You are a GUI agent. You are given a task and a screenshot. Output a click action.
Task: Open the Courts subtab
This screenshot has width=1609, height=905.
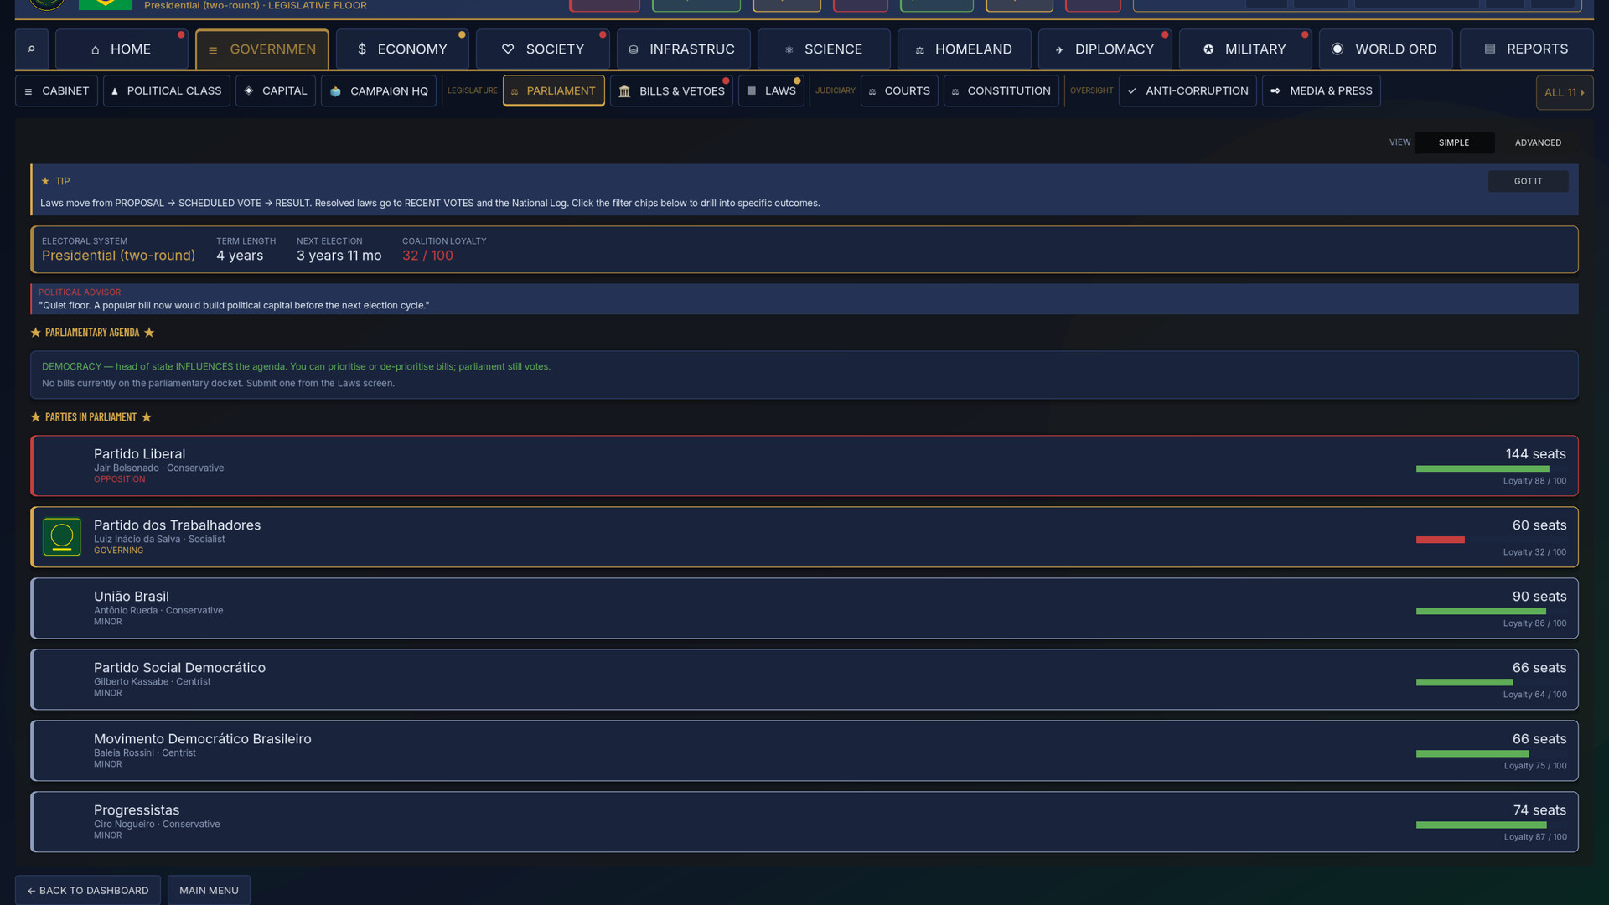[899, 90]
